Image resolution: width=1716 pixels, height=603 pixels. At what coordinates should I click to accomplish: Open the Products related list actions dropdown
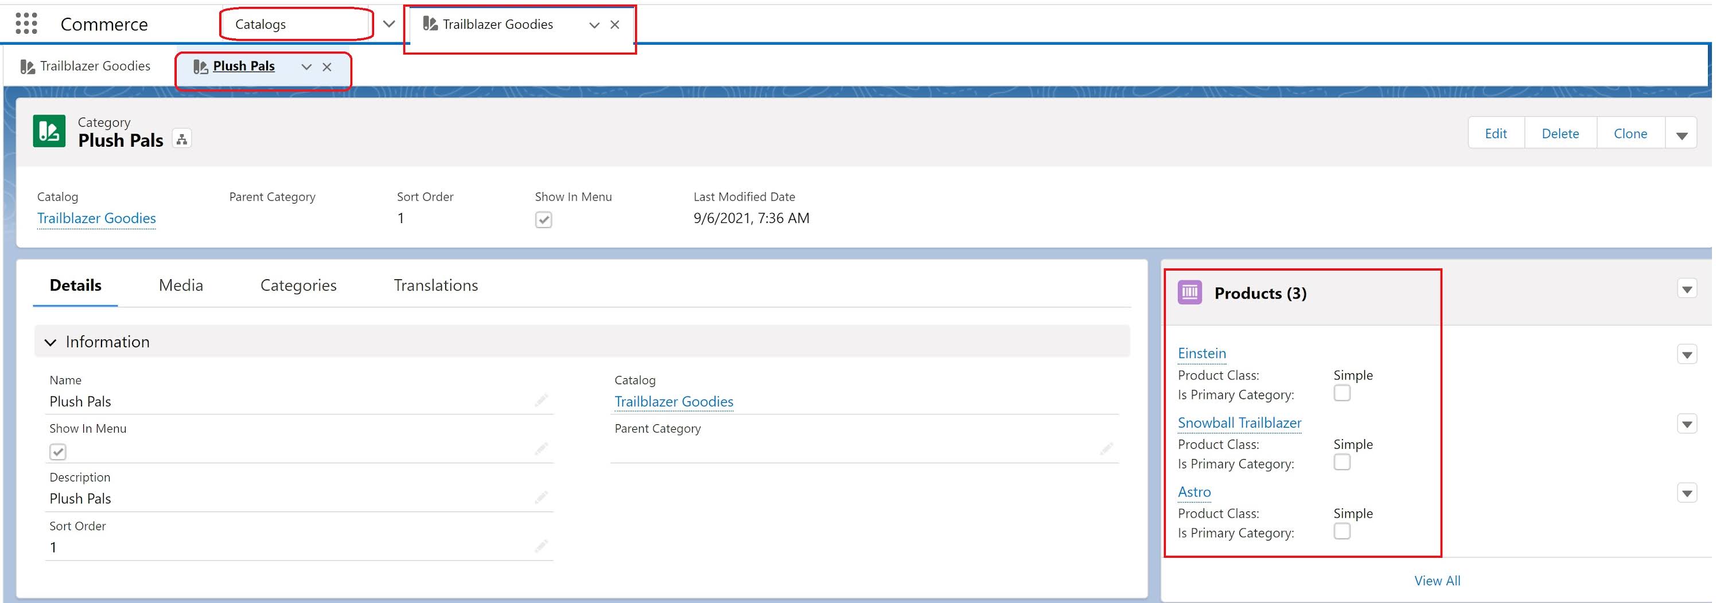pyautogui.click(x=1687, y=289)
